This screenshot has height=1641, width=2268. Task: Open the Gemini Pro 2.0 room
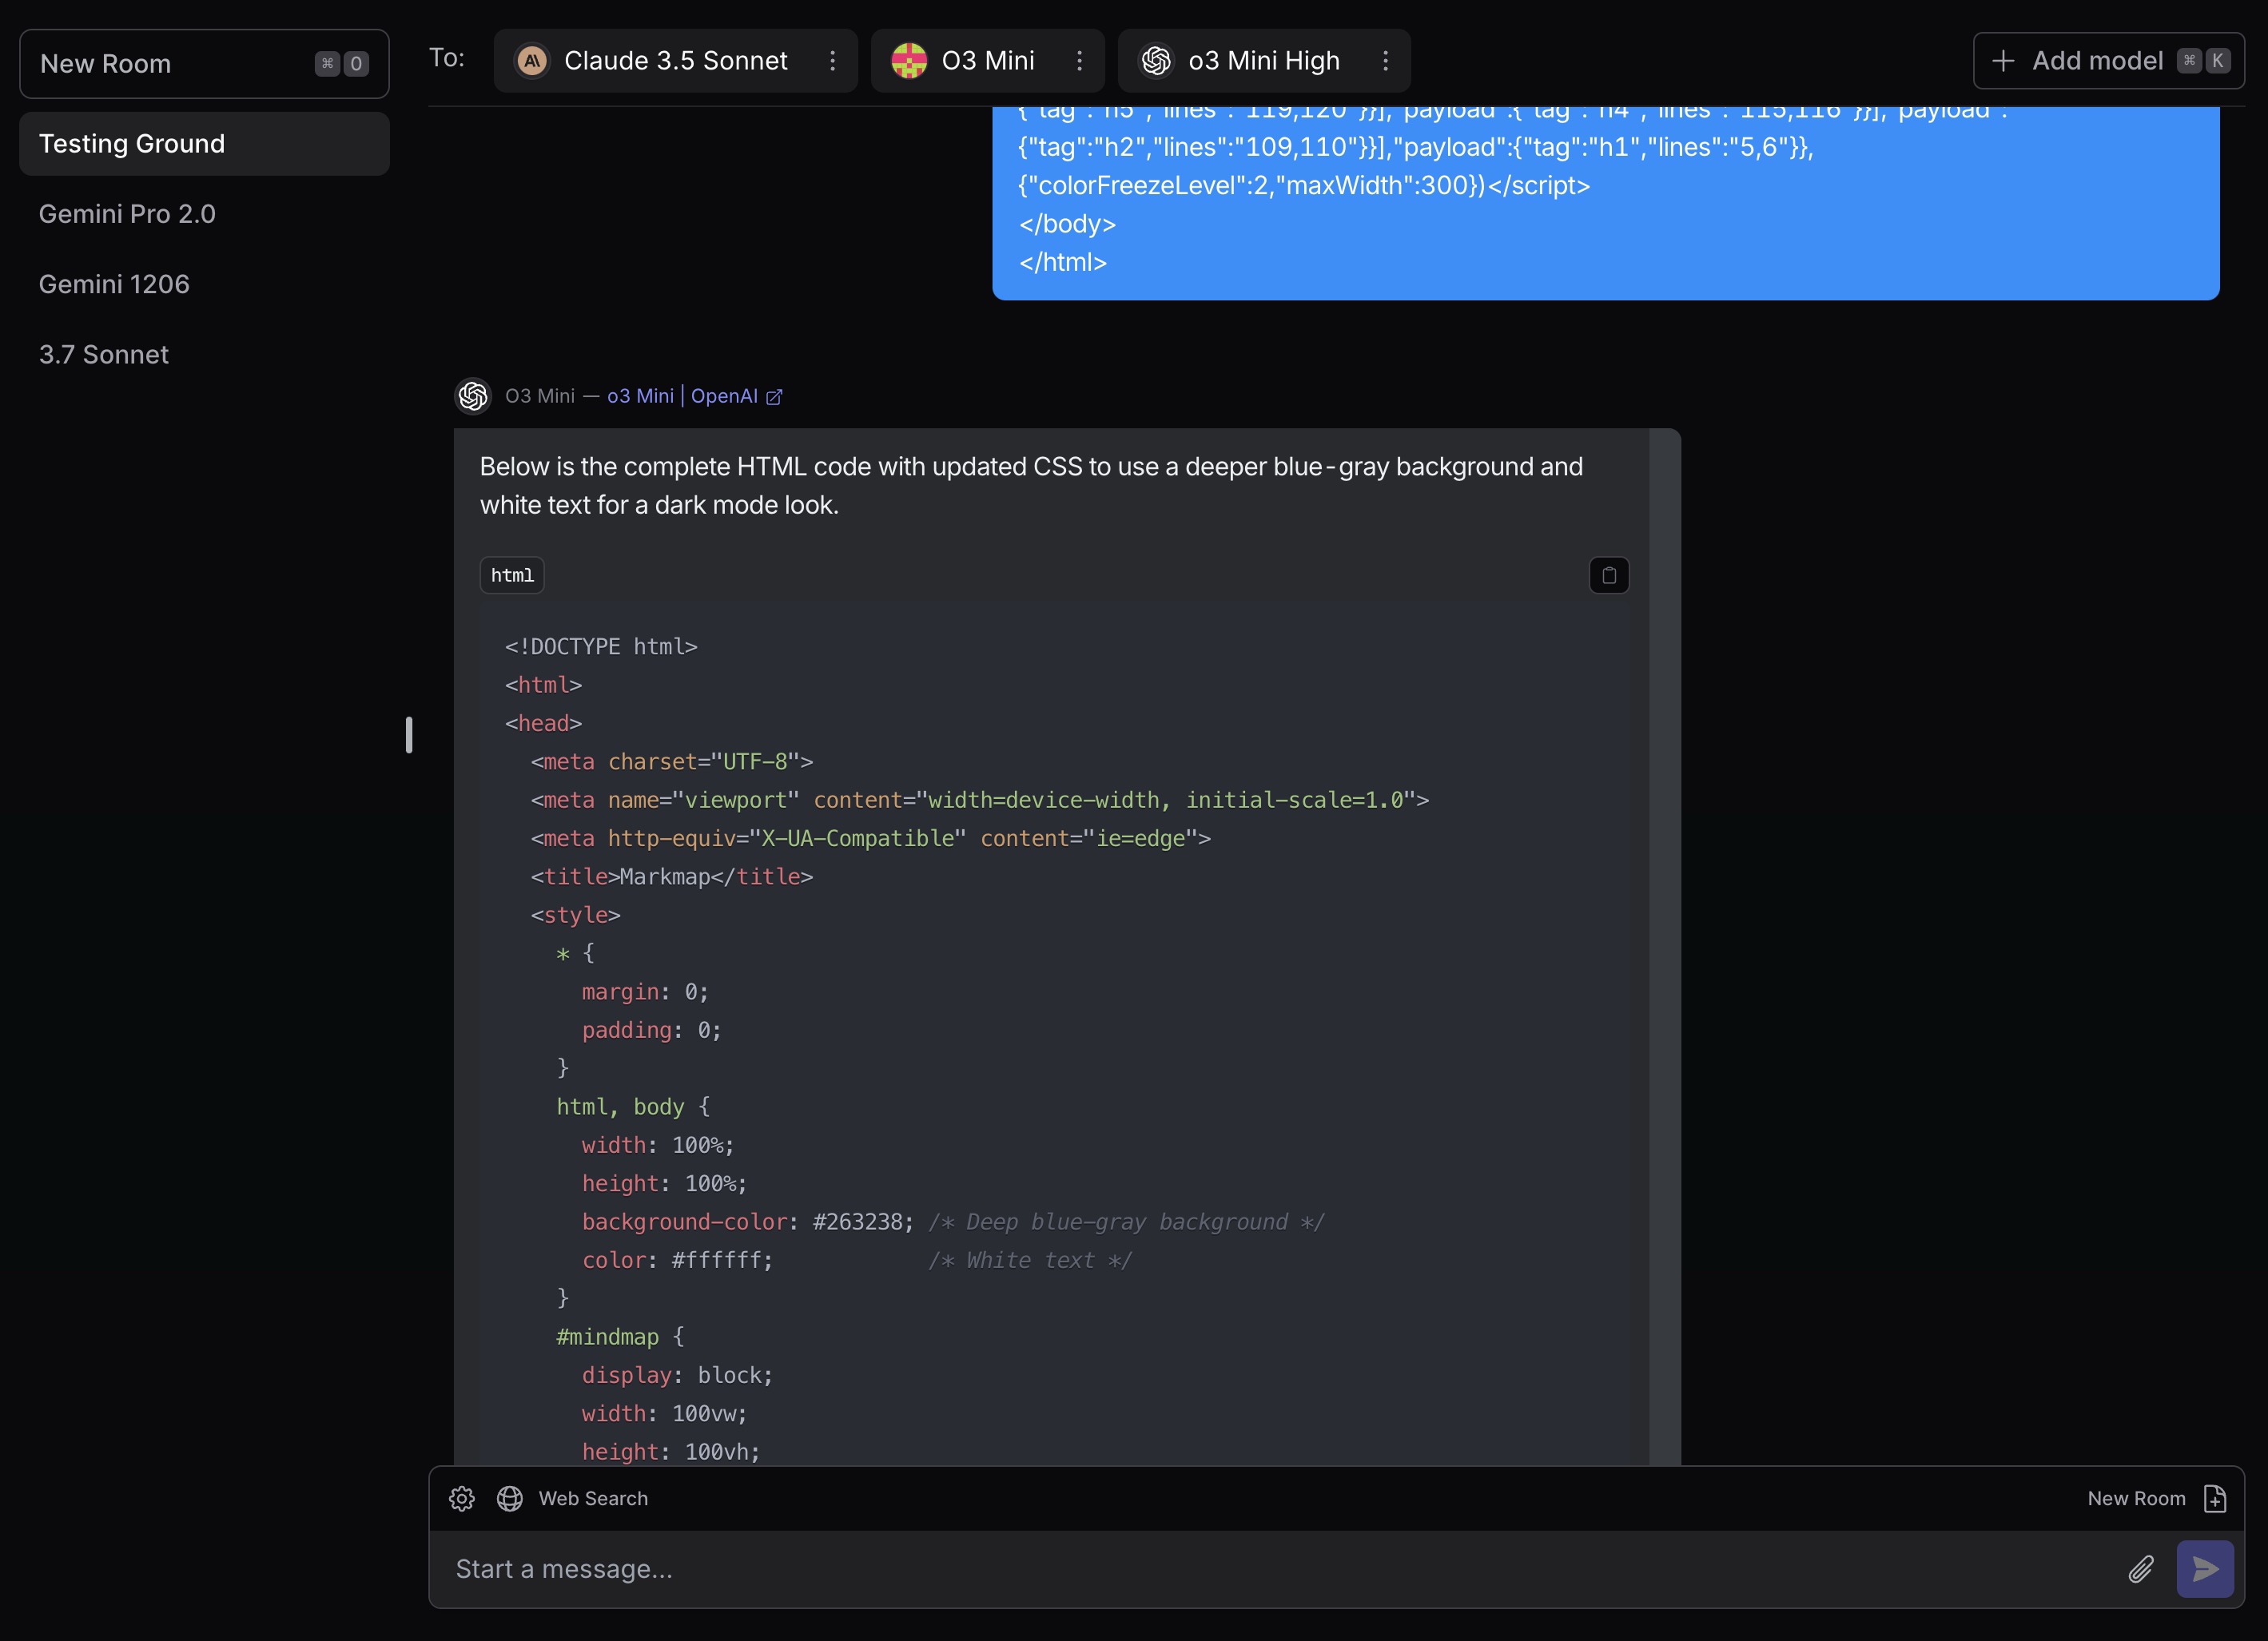point(204,214)
